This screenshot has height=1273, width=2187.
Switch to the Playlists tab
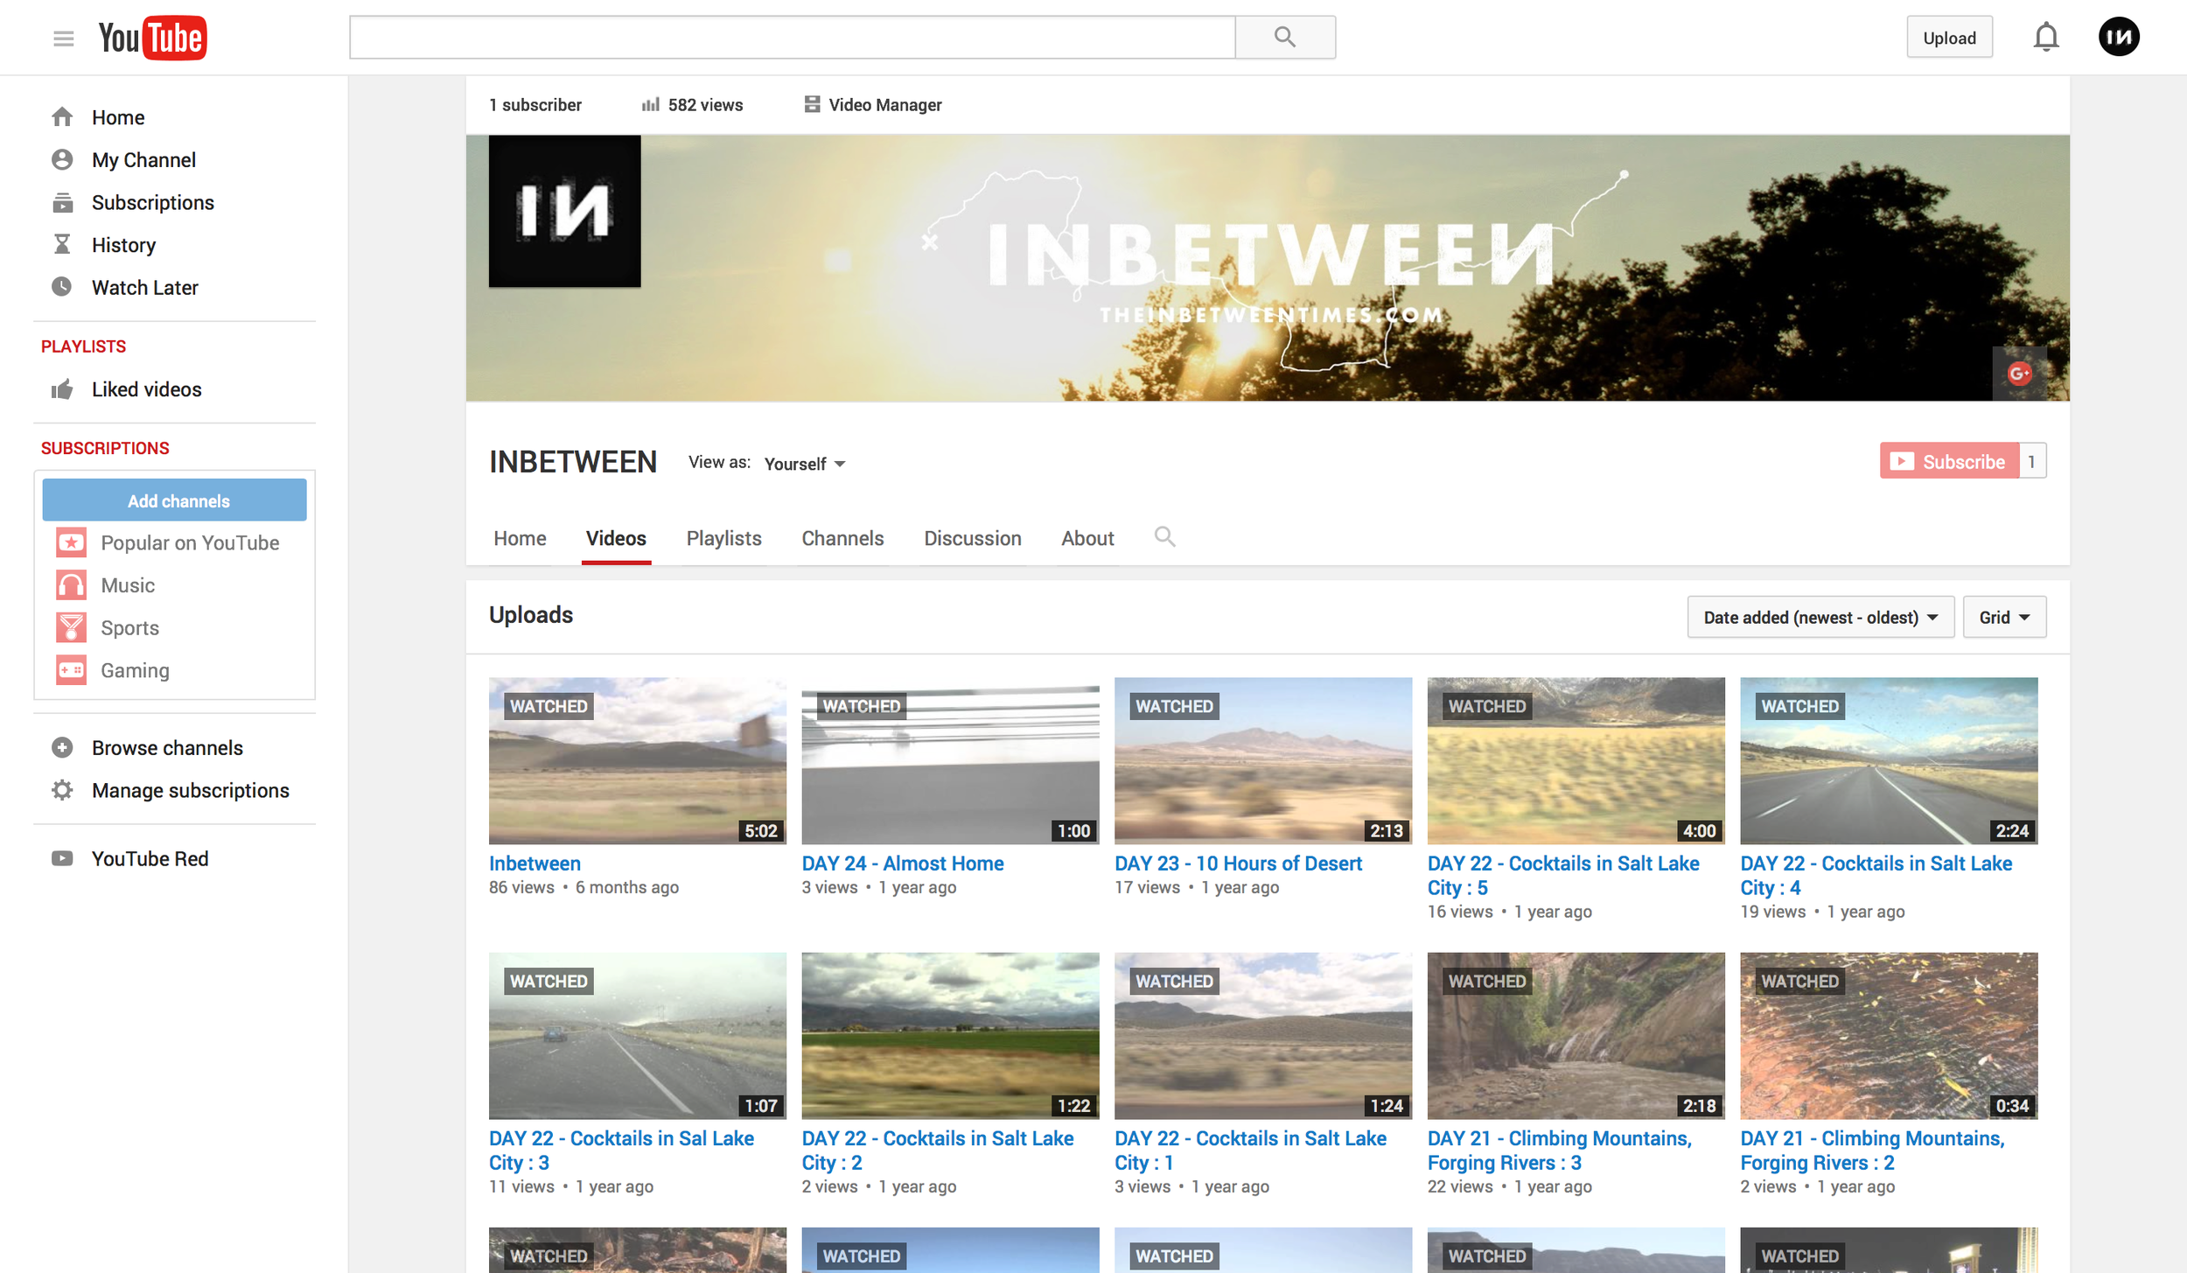coord(723,538)
